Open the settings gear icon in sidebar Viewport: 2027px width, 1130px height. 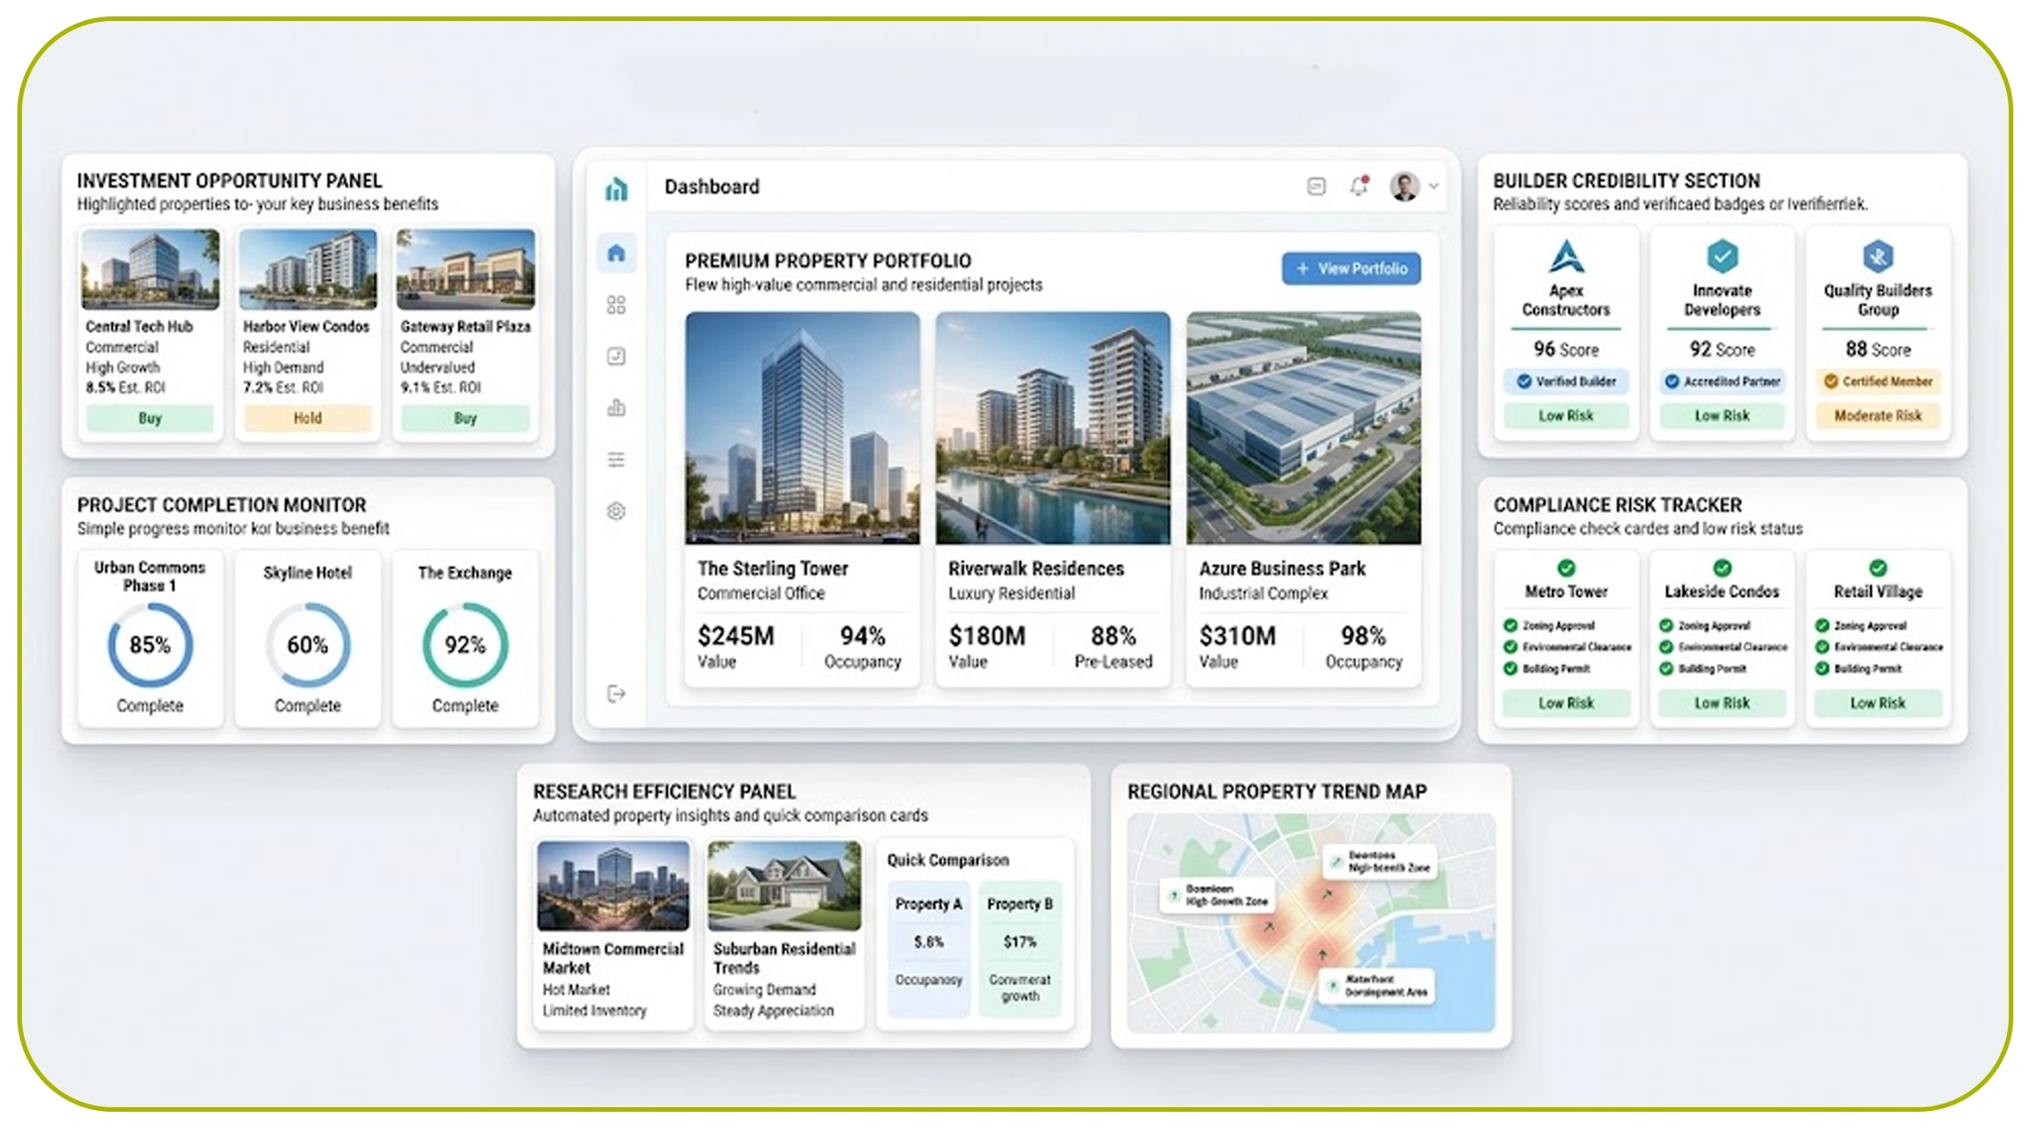616,511
